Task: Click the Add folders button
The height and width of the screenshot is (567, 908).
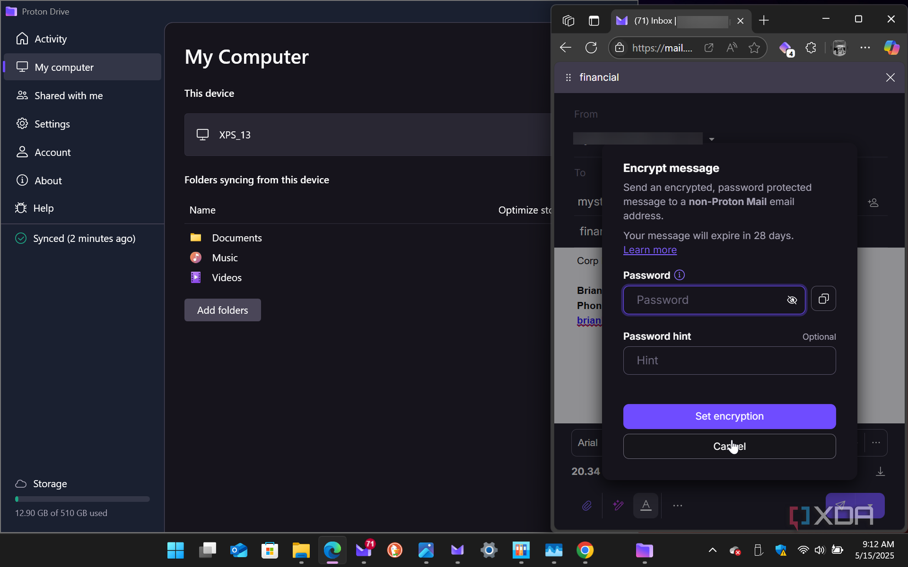Action: coord(222,310)
